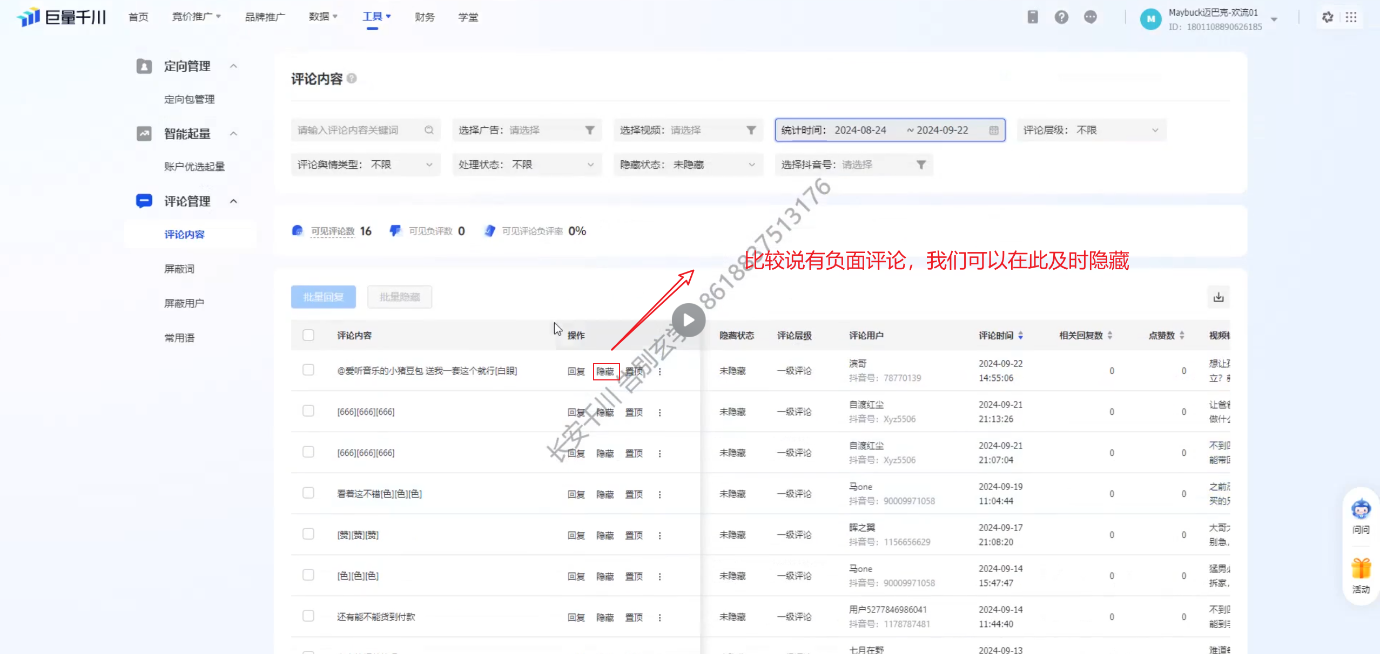Click 隐藏 link on first comment row
This screenshot has height=654, width=1380.
point(605,371)
